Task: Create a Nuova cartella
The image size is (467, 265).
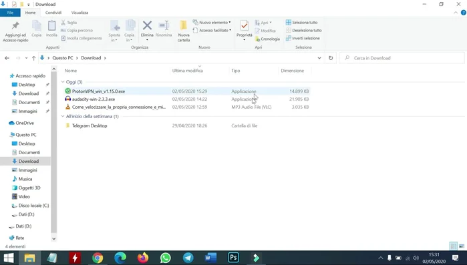Action: click(184, 31)
